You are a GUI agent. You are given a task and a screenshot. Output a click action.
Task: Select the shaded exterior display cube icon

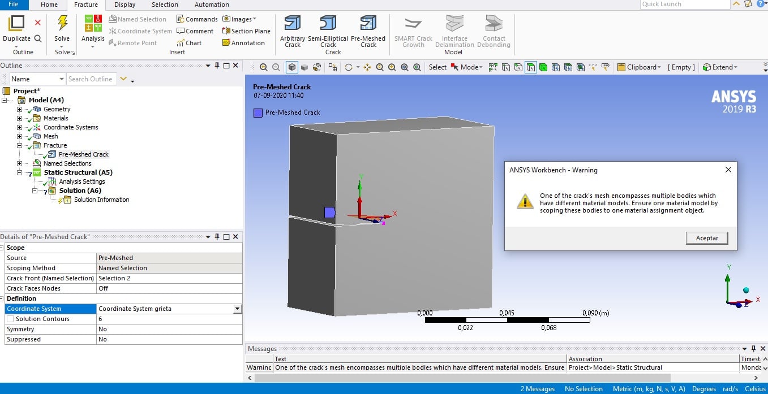coord(292,67)
